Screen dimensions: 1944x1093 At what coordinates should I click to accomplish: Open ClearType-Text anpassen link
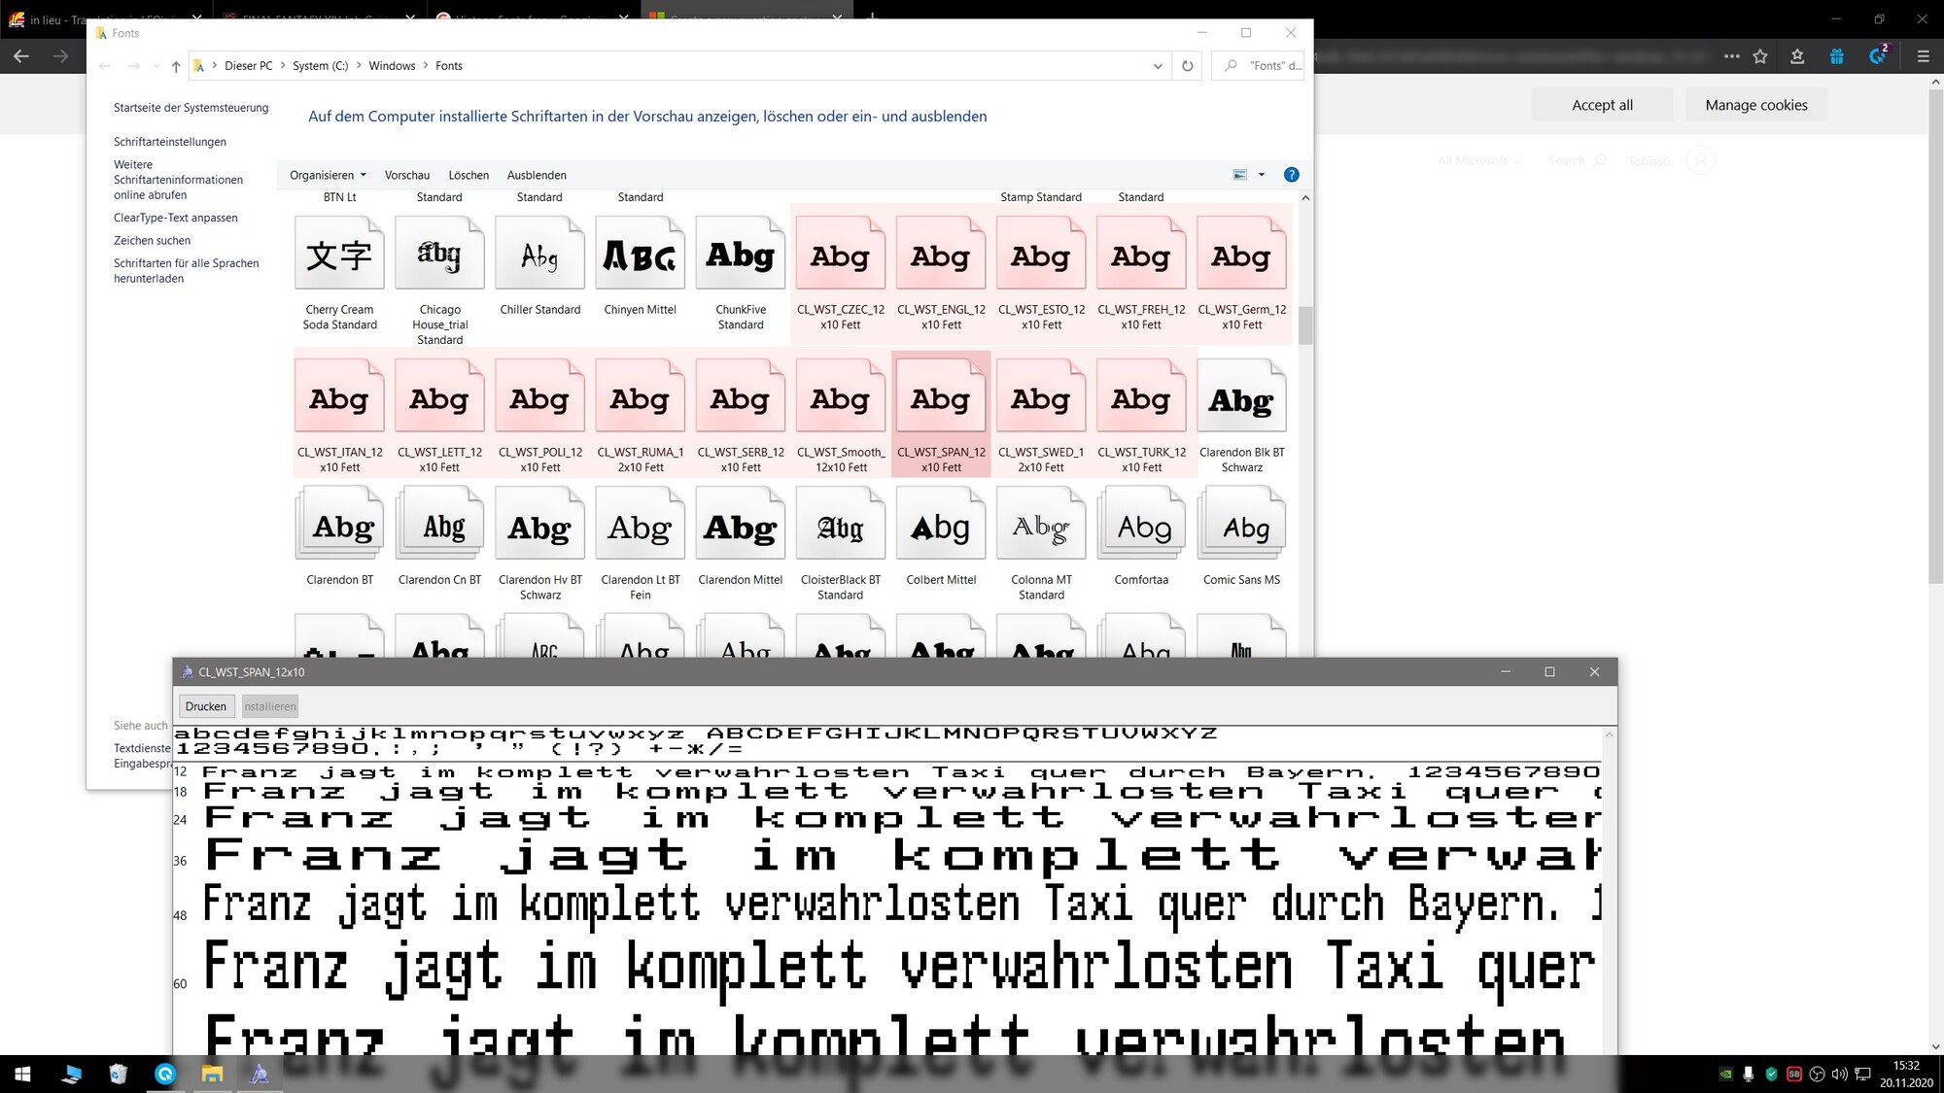pos(176,218)
